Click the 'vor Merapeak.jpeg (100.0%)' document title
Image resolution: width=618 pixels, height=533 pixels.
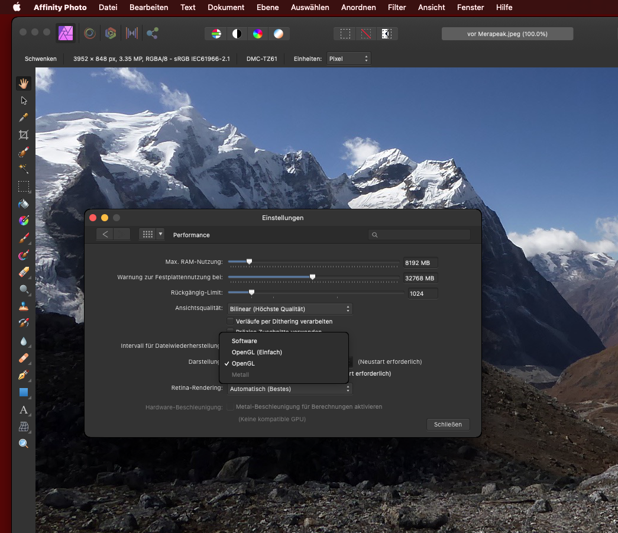click(x=507, y=34)
